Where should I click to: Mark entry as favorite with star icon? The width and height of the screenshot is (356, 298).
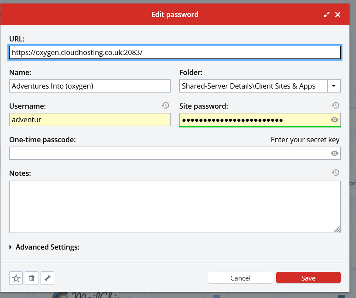(x=16, y=278)
